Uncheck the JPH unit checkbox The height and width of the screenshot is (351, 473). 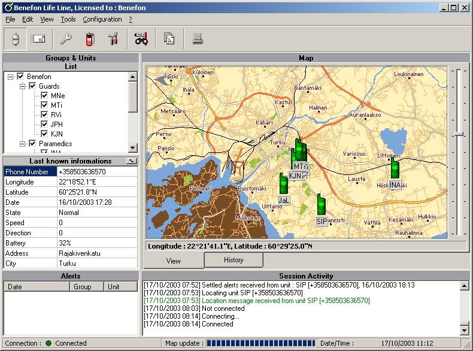(44, 125)
